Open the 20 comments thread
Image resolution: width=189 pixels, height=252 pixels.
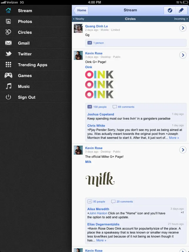click(x=125, y=201)
